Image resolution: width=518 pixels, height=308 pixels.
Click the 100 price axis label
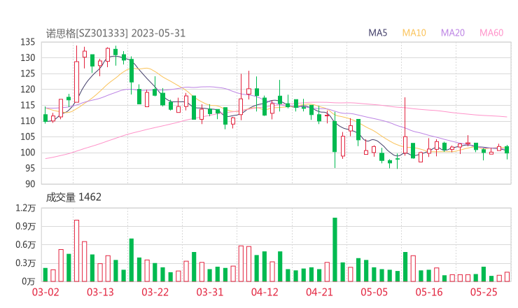(28, 153)
